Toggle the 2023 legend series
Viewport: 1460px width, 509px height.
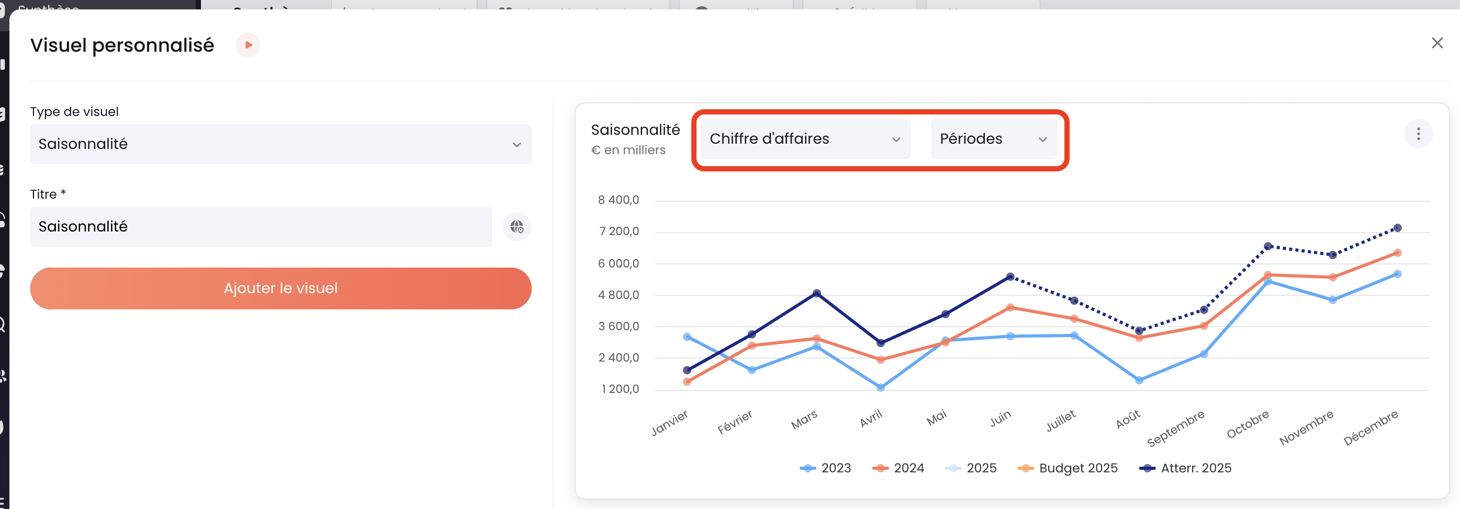[x=825, y=468]
